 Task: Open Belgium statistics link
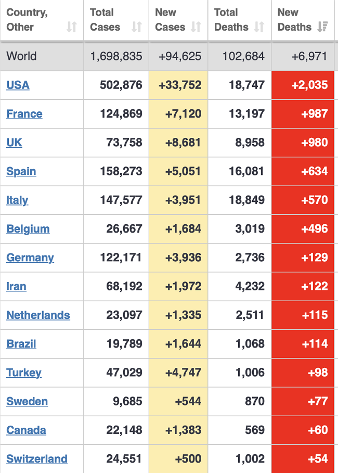tap(28, 229)
